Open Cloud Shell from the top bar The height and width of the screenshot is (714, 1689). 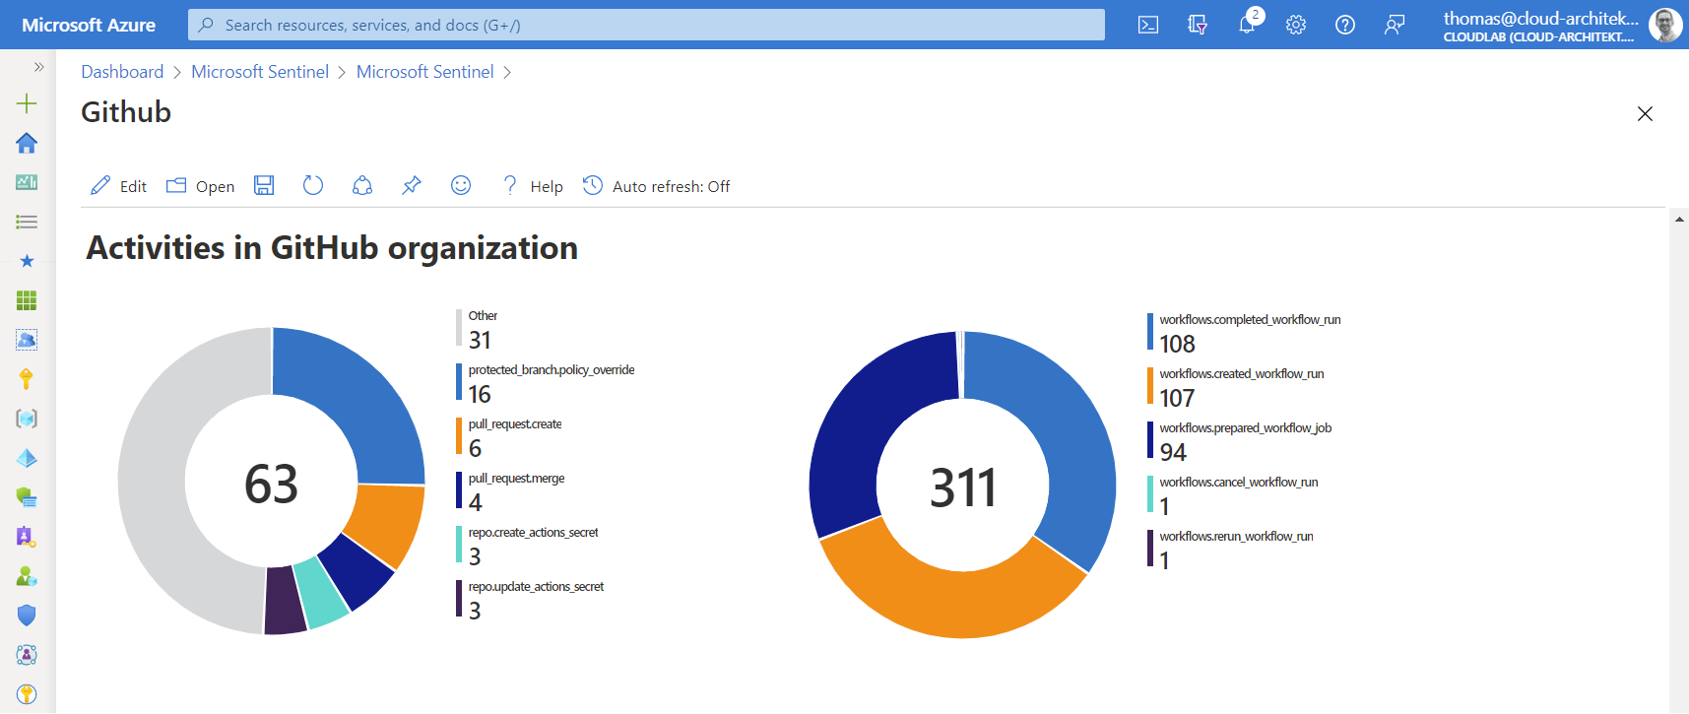point(1148,25)
